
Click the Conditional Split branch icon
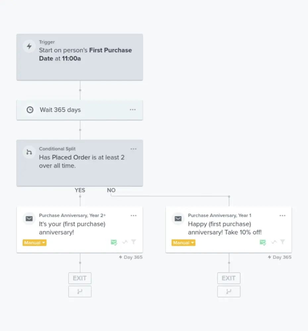pyautogui.click(x=29, y=152)
